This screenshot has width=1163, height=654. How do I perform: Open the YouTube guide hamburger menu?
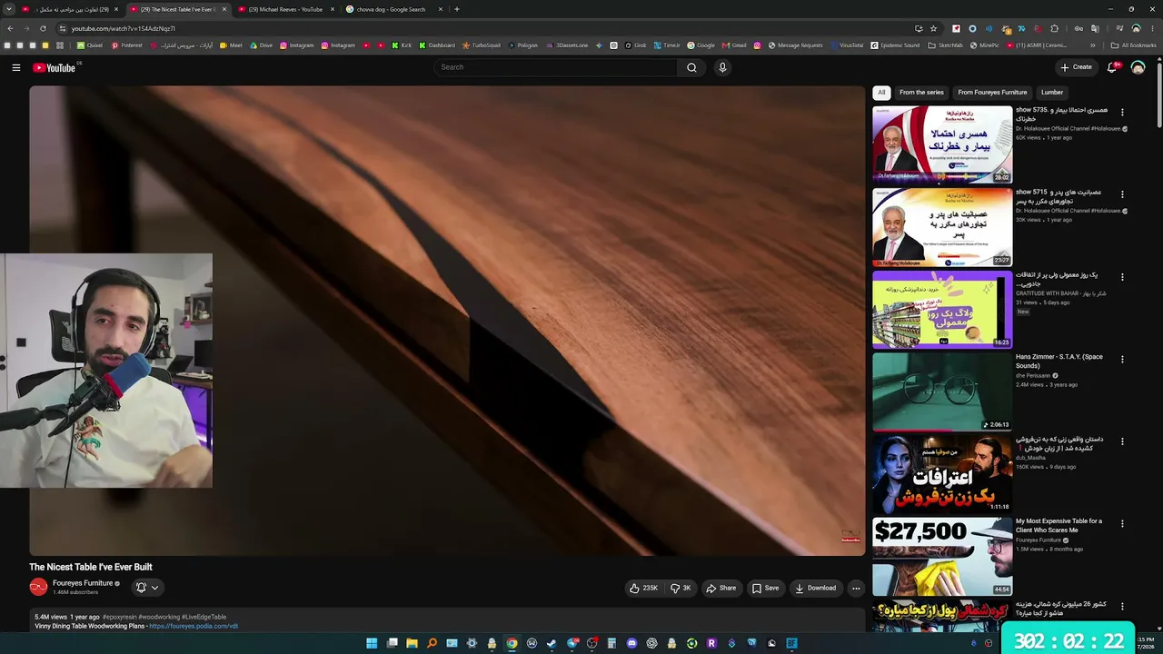[15, 67]
